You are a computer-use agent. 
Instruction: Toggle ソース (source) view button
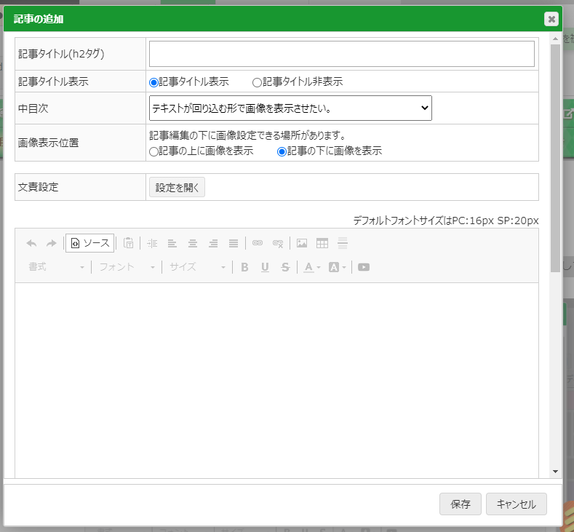pos(89,243)
